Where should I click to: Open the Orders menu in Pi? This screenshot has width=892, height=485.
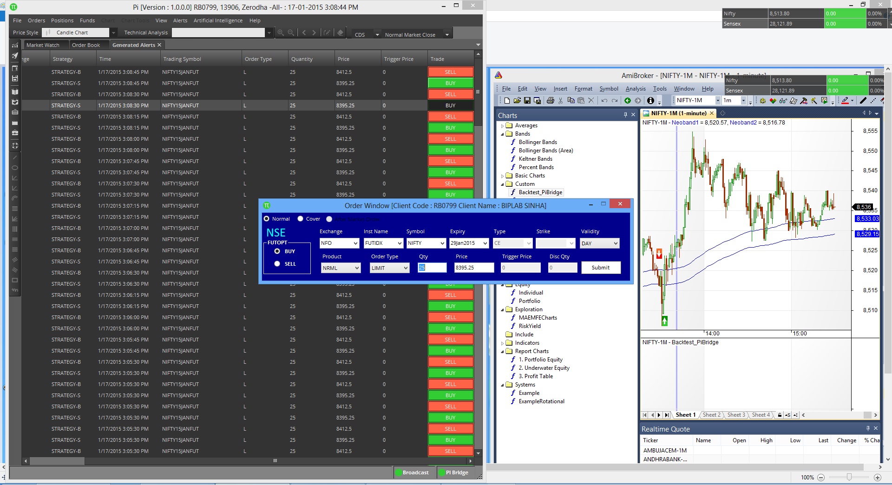(36, 20)
